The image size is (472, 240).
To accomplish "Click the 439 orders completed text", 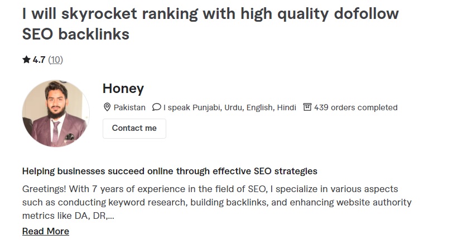I will tap(356, 107).
